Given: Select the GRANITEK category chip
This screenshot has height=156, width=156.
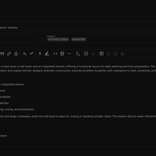Looking at the screenshot, I should 79,40.
